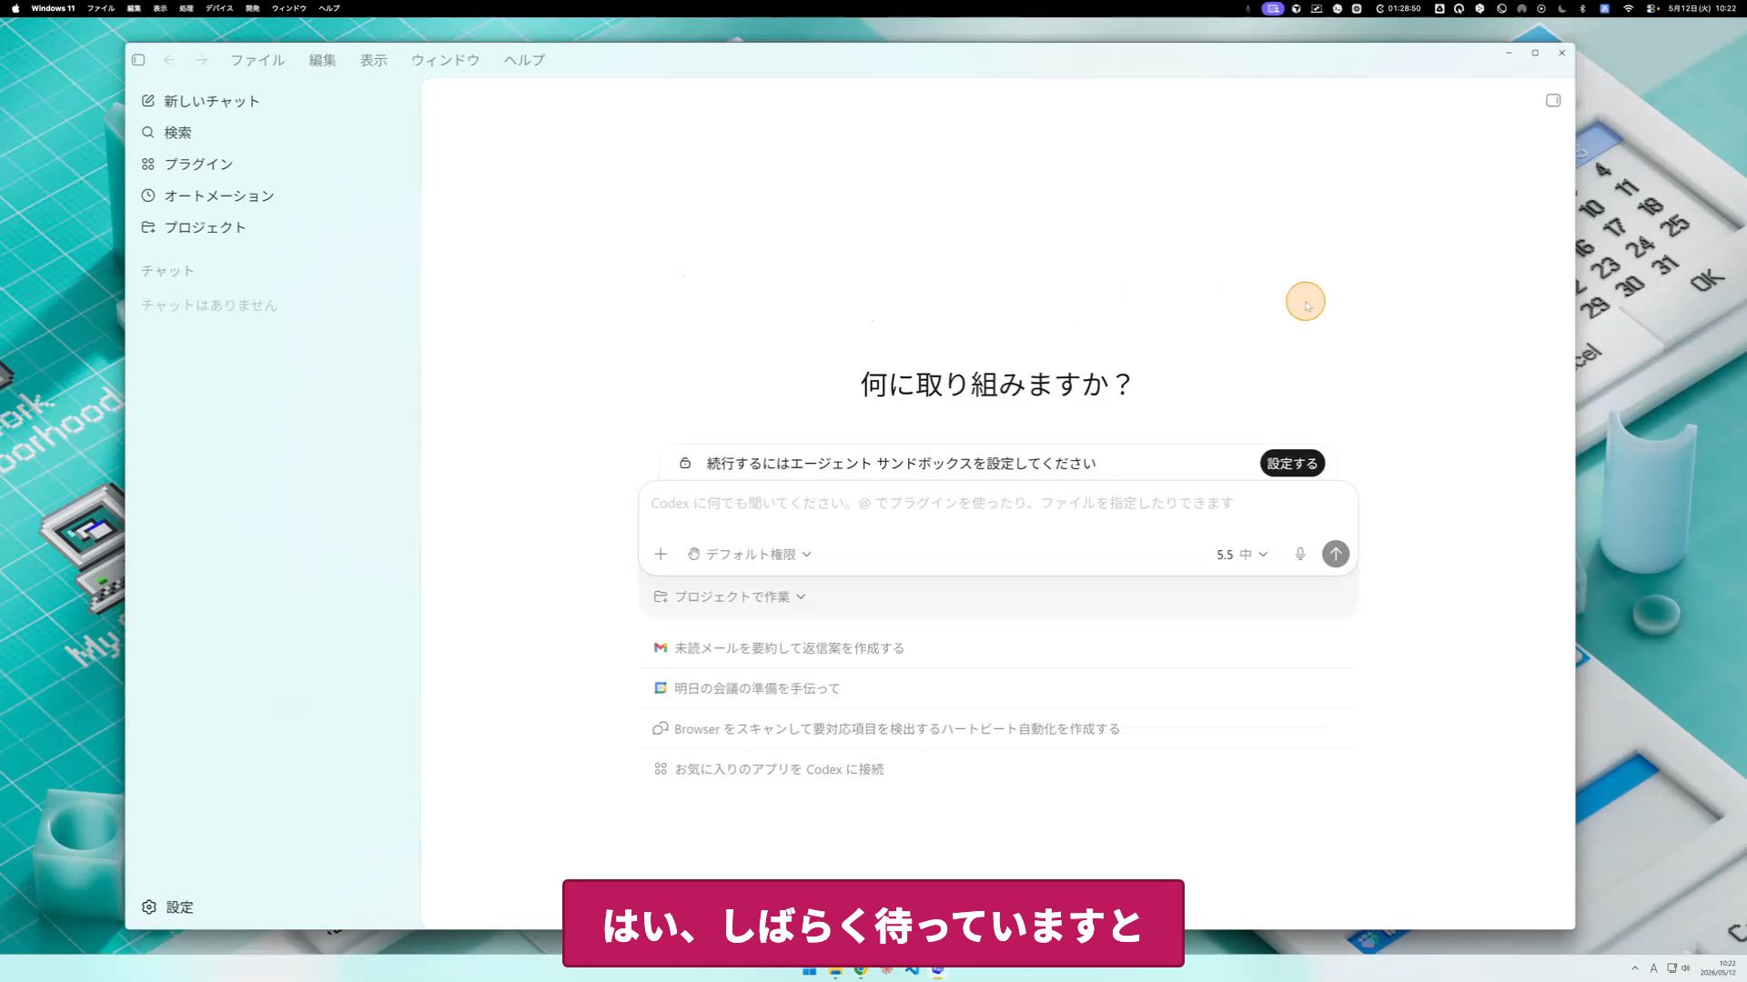Open File Explorer from the Windows taskbar

(835, 971)
